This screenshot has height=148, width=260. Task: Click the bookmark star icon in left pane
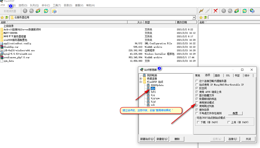coord(2,17)
